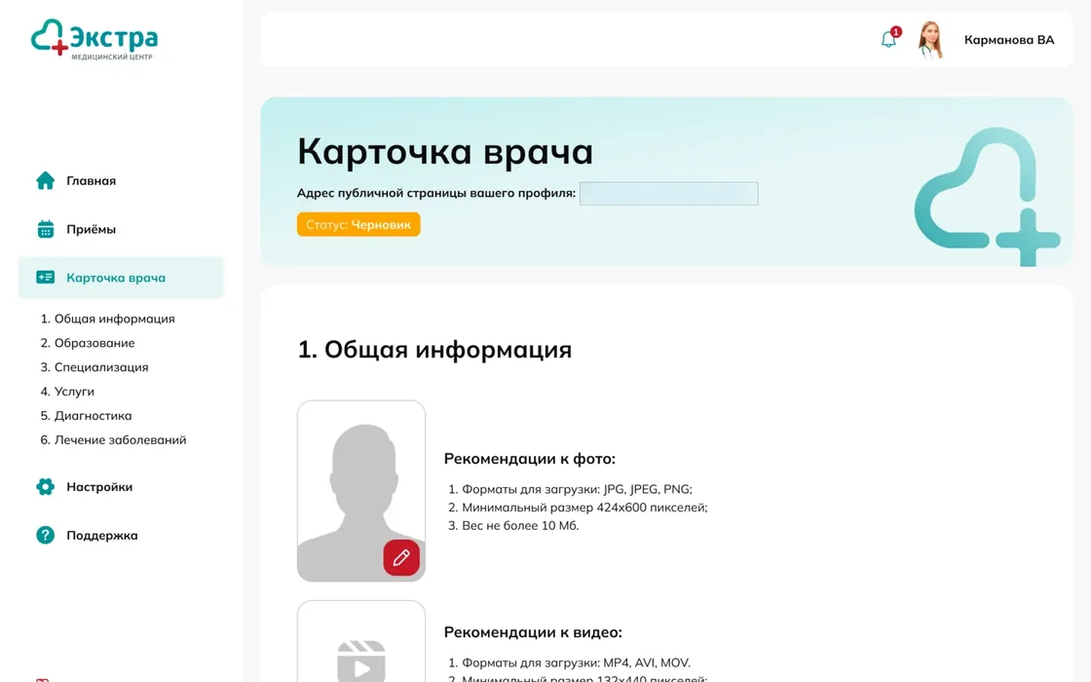Viewport: 1091px width, 682px height.
Task: Click the video placeholder icon
Action: (361, 662)
